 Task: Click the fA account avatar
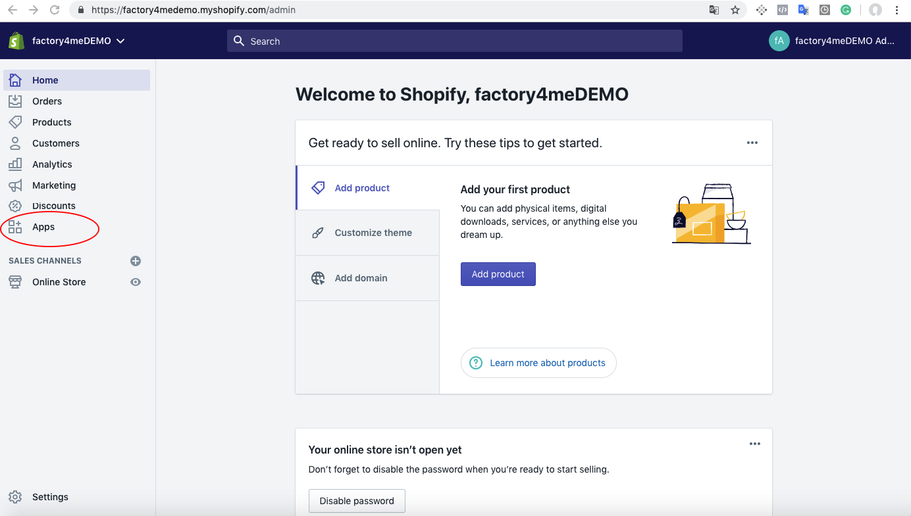(x=779, y=41)
